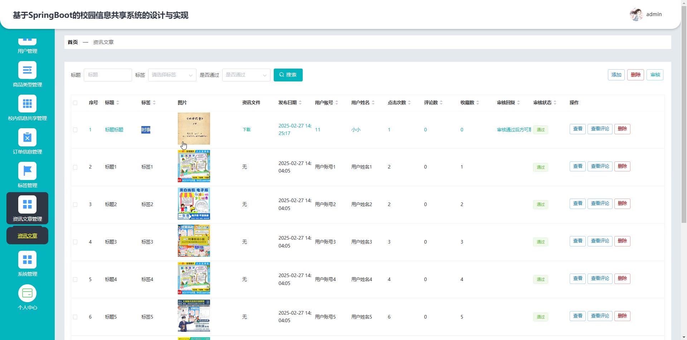687x340 pixels.
Task: Open the 商品类型管理 sidebar icon
Action: (x=27, y=70)
